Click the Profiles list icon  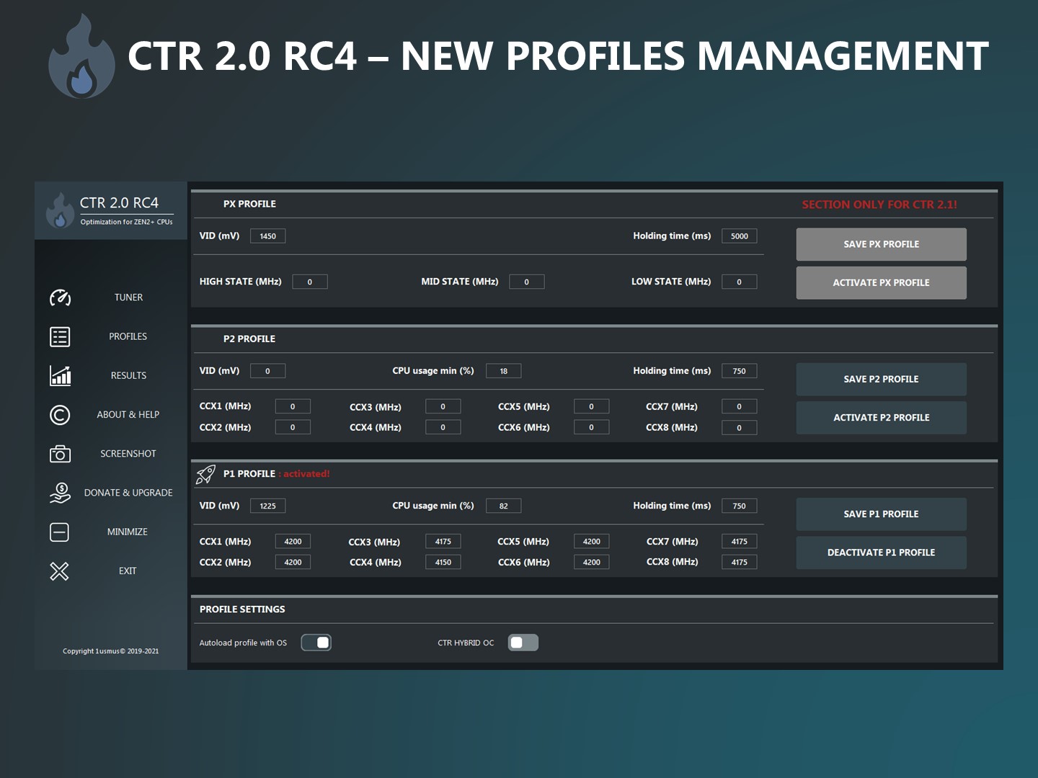60,336
